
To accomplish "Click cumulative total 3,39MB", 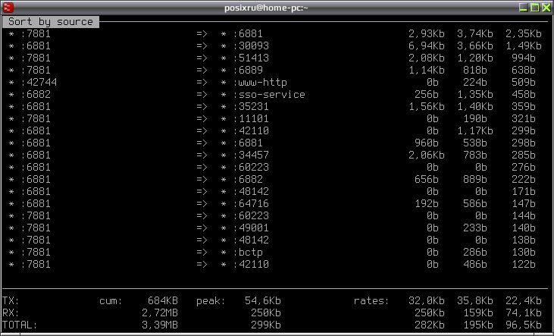I will coord(160,325).
